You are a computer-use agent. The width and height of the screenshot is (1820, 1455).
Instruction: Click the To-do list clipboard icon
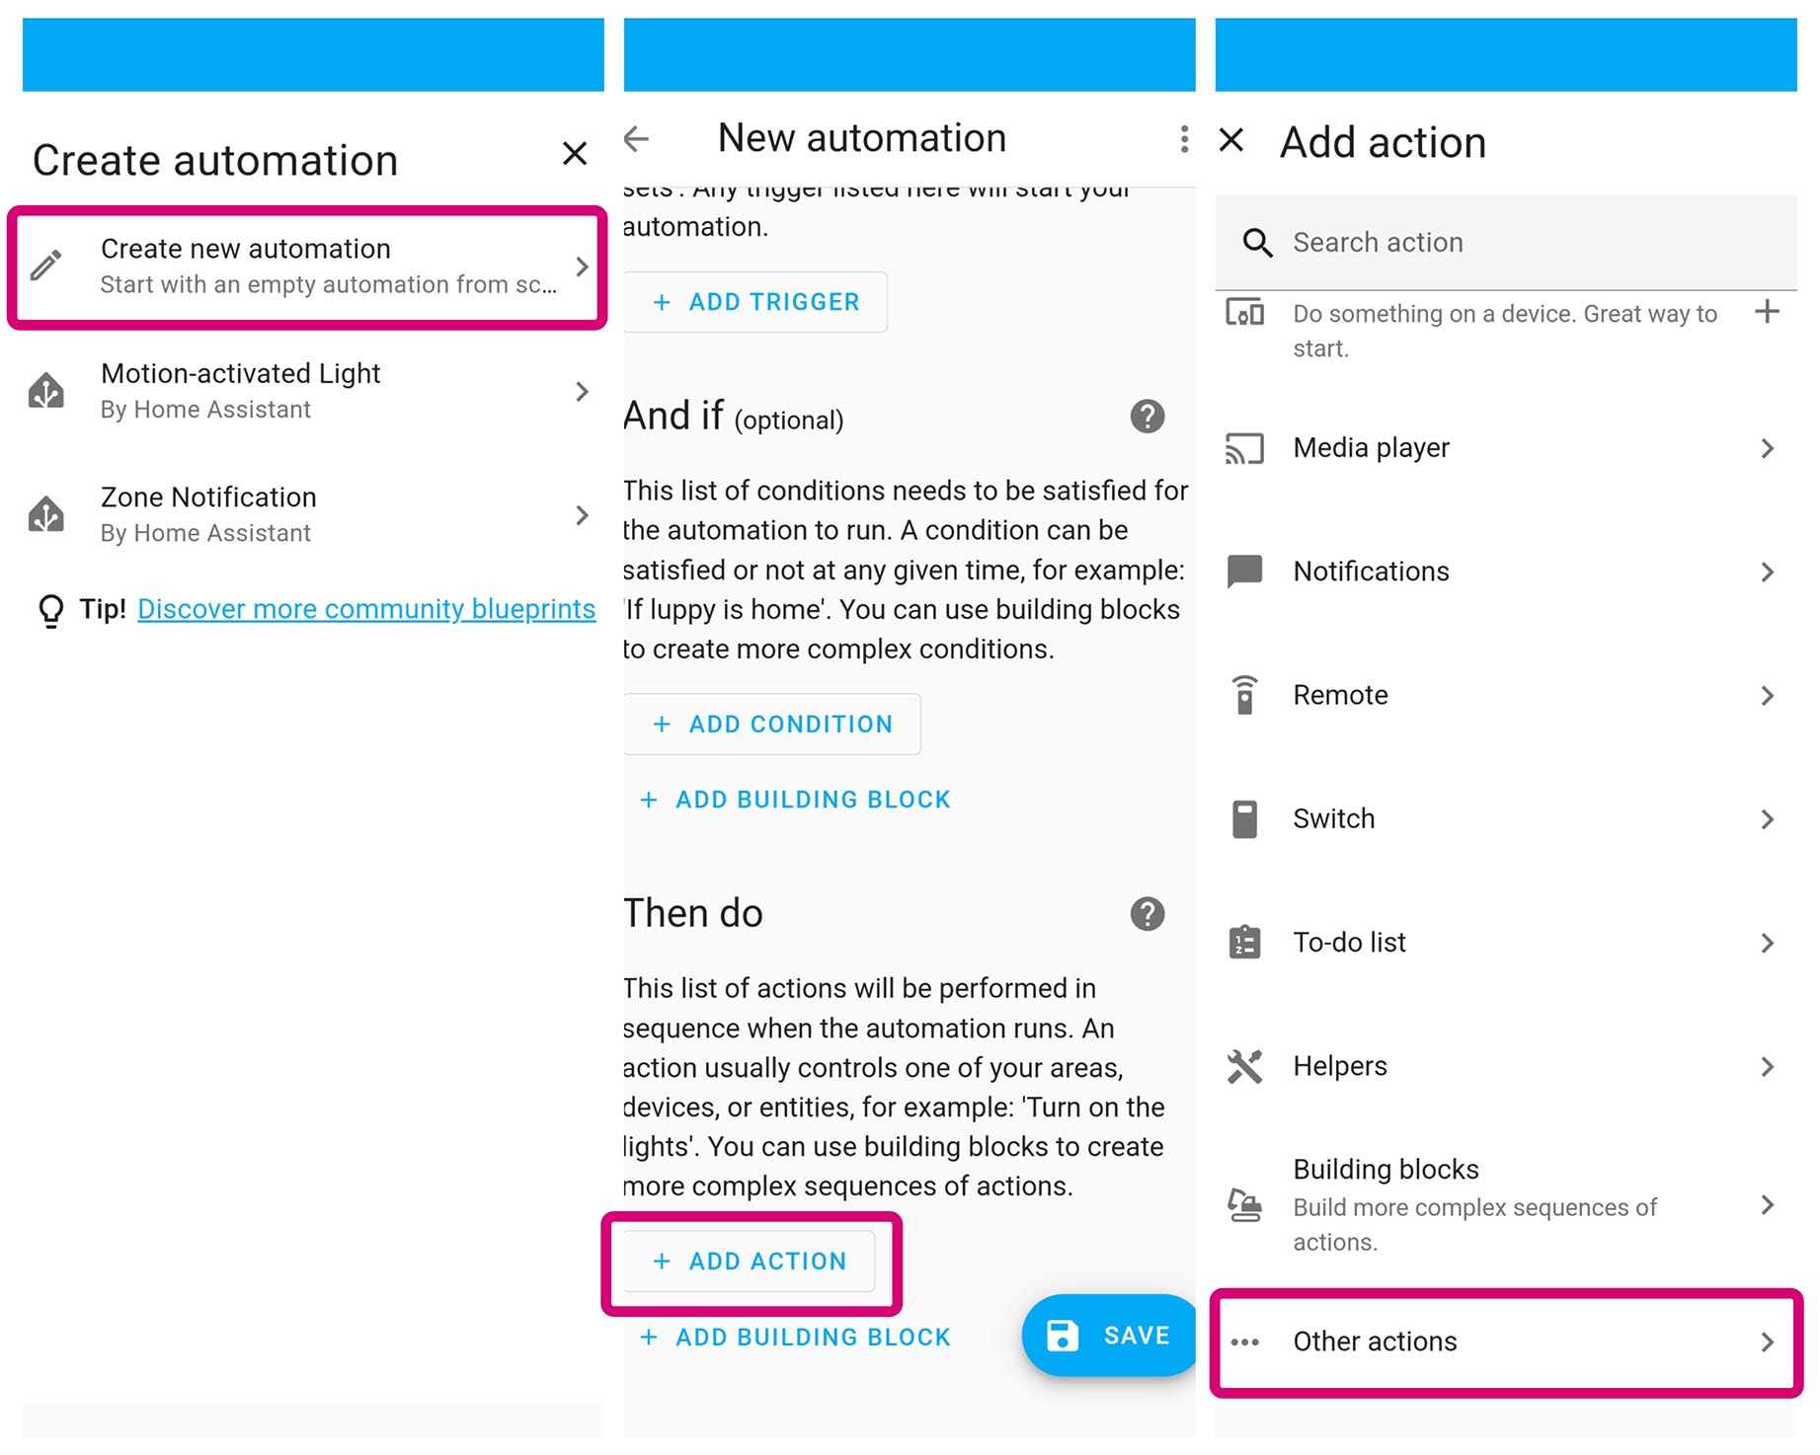click(x=1244, y=943)
